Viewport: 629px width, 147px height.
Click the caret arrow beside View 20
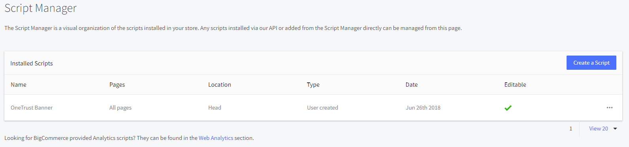615,128
